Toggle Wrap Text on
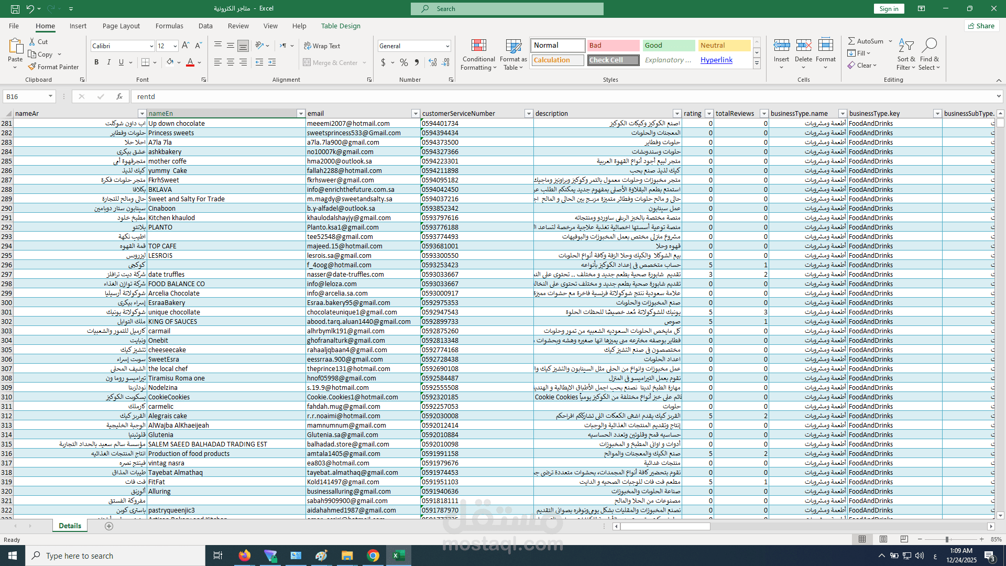This screenshot has width=1006, height=566. pyautogui.click(x=322, y=46)
